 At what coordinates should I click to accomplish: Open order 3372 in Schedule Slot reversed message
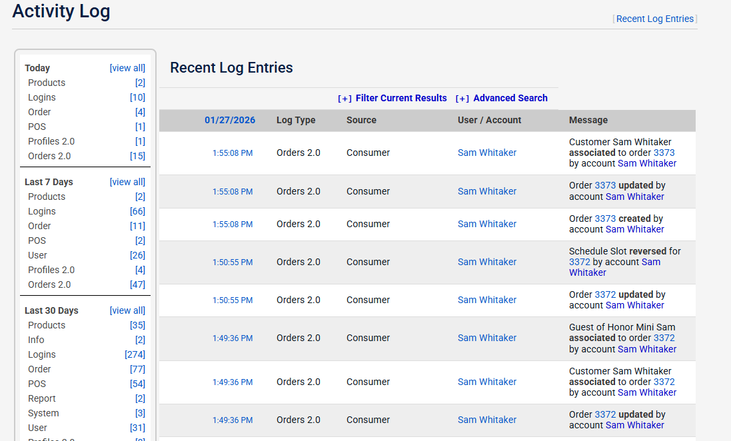click(579, 262)
